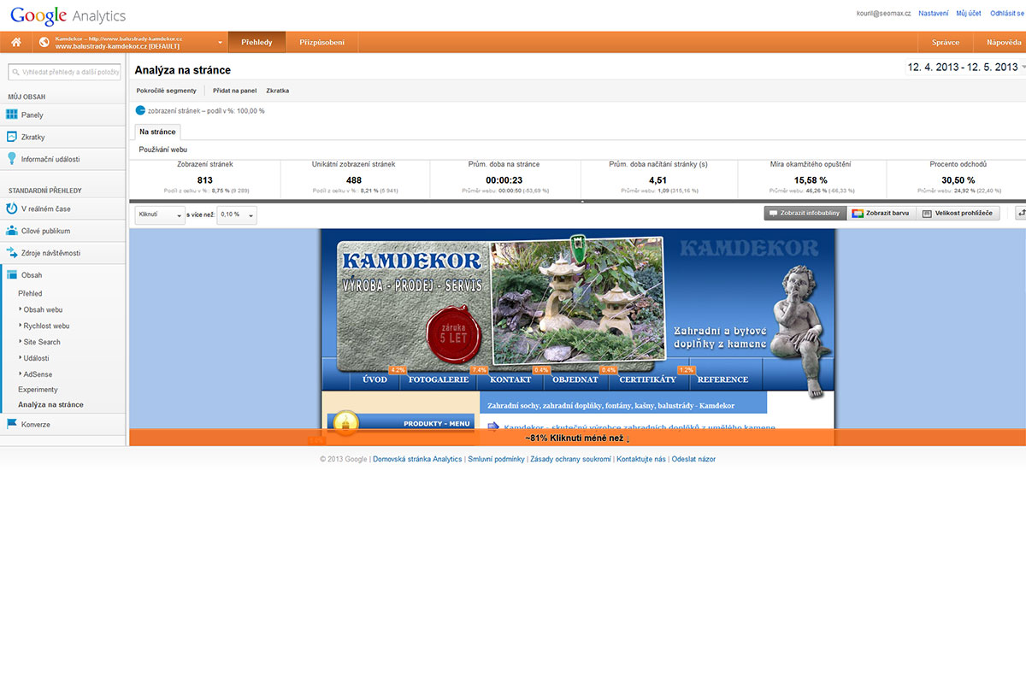This screenshot has width=1026, height=688.
Task: Click the ÚVOD menu item in the preview
Action: (374, 379)
